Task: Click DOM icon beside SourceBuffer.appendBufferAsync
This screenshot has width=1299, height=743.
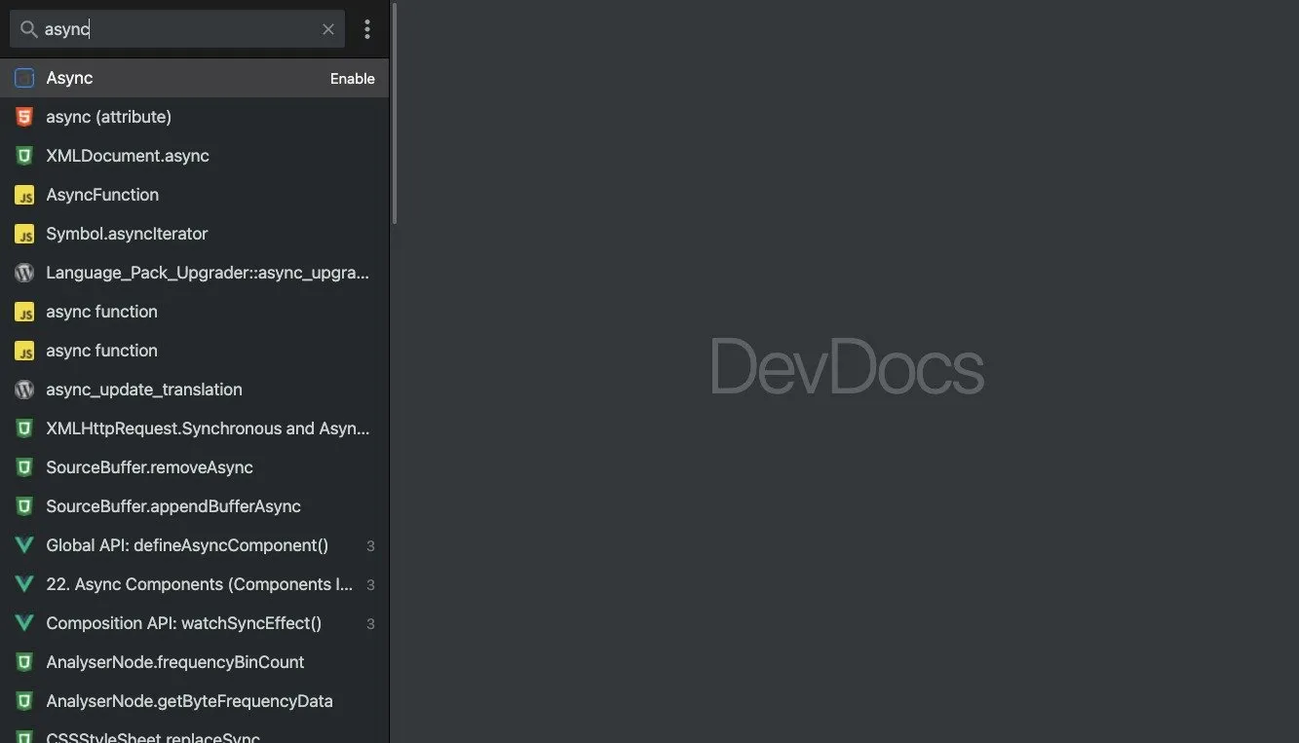Action: [x=24, y=506]
